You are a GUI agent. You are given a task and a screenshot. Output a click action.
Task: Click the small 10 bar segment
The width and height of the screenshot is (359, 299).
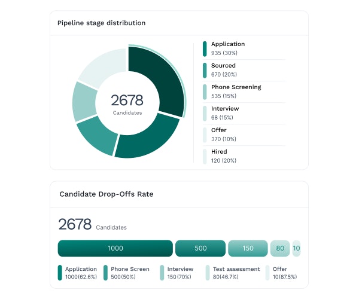[296, 248]
